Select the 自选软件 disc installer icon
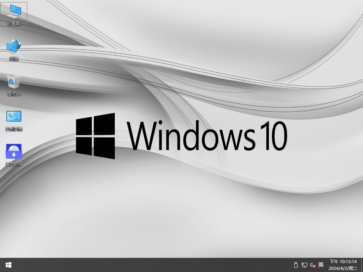 point(14,151)
